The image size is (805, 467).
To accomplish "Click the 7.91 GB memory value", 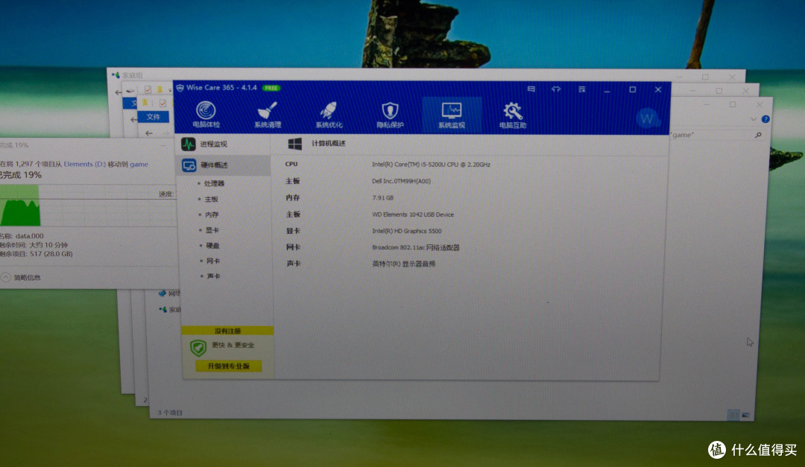I will coord(382,197).
